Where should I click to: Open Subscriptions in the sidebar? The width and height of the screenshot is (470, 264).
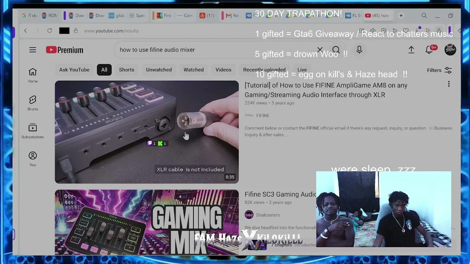tap(33, 131)
